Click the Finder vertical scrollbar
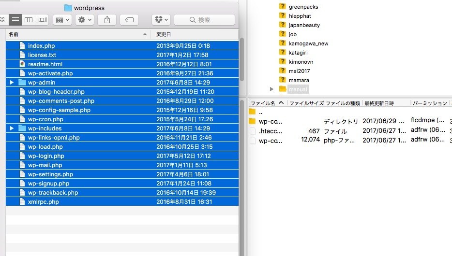452x256 pixels. [242, 59]
